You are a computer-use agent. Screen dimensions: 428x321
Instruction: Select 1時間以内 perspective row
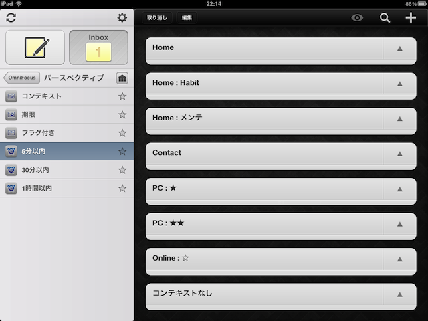point(67,188)
